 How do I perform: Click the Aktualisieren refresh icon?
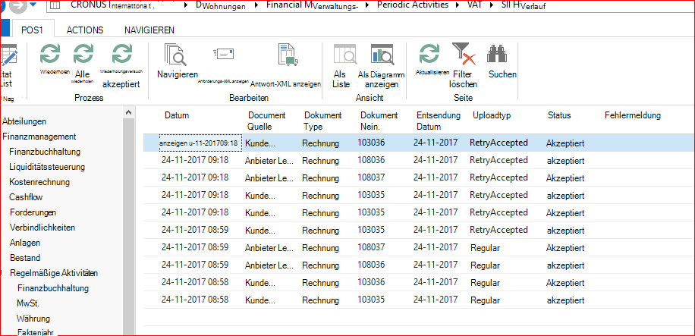pyautogui.click(x=429, y=54)
